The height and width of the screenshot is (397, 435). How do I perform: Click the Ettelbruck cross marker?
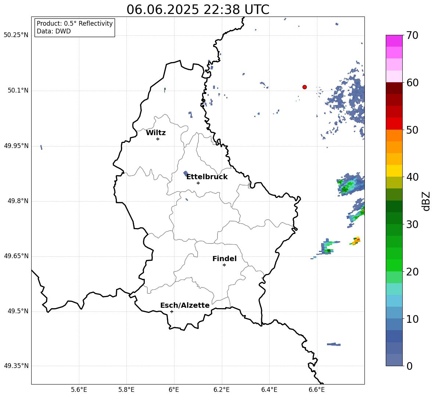point(198,183)
